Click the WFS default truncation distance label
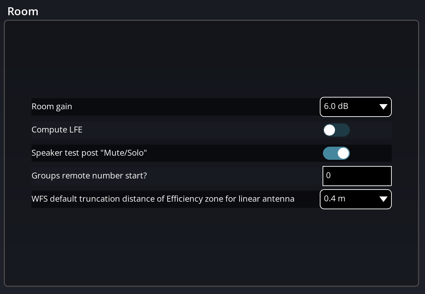The height and width of the screenshot is (294, 425). tap(163, 199)
